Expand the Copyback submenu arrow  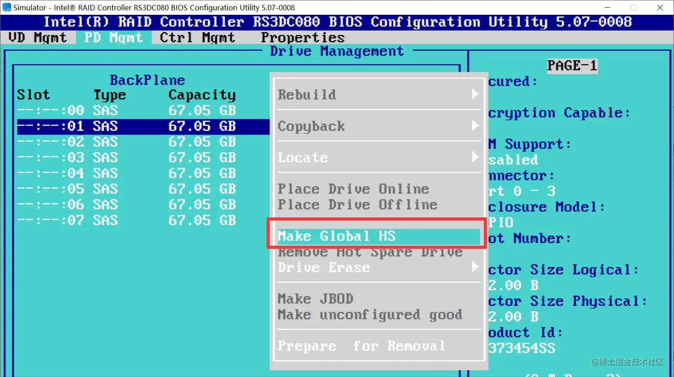pos(475,126)
